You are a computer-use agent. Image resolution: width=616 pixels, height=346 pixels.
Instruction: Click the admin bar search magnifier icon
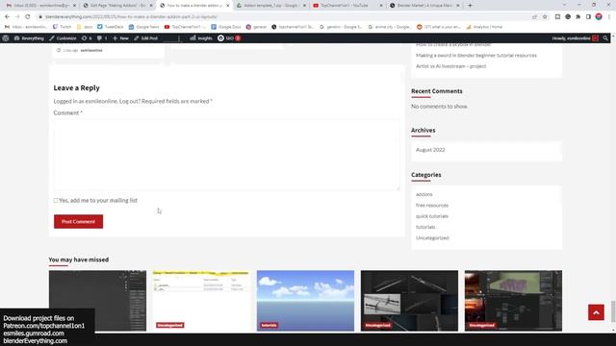coord(605,38)
